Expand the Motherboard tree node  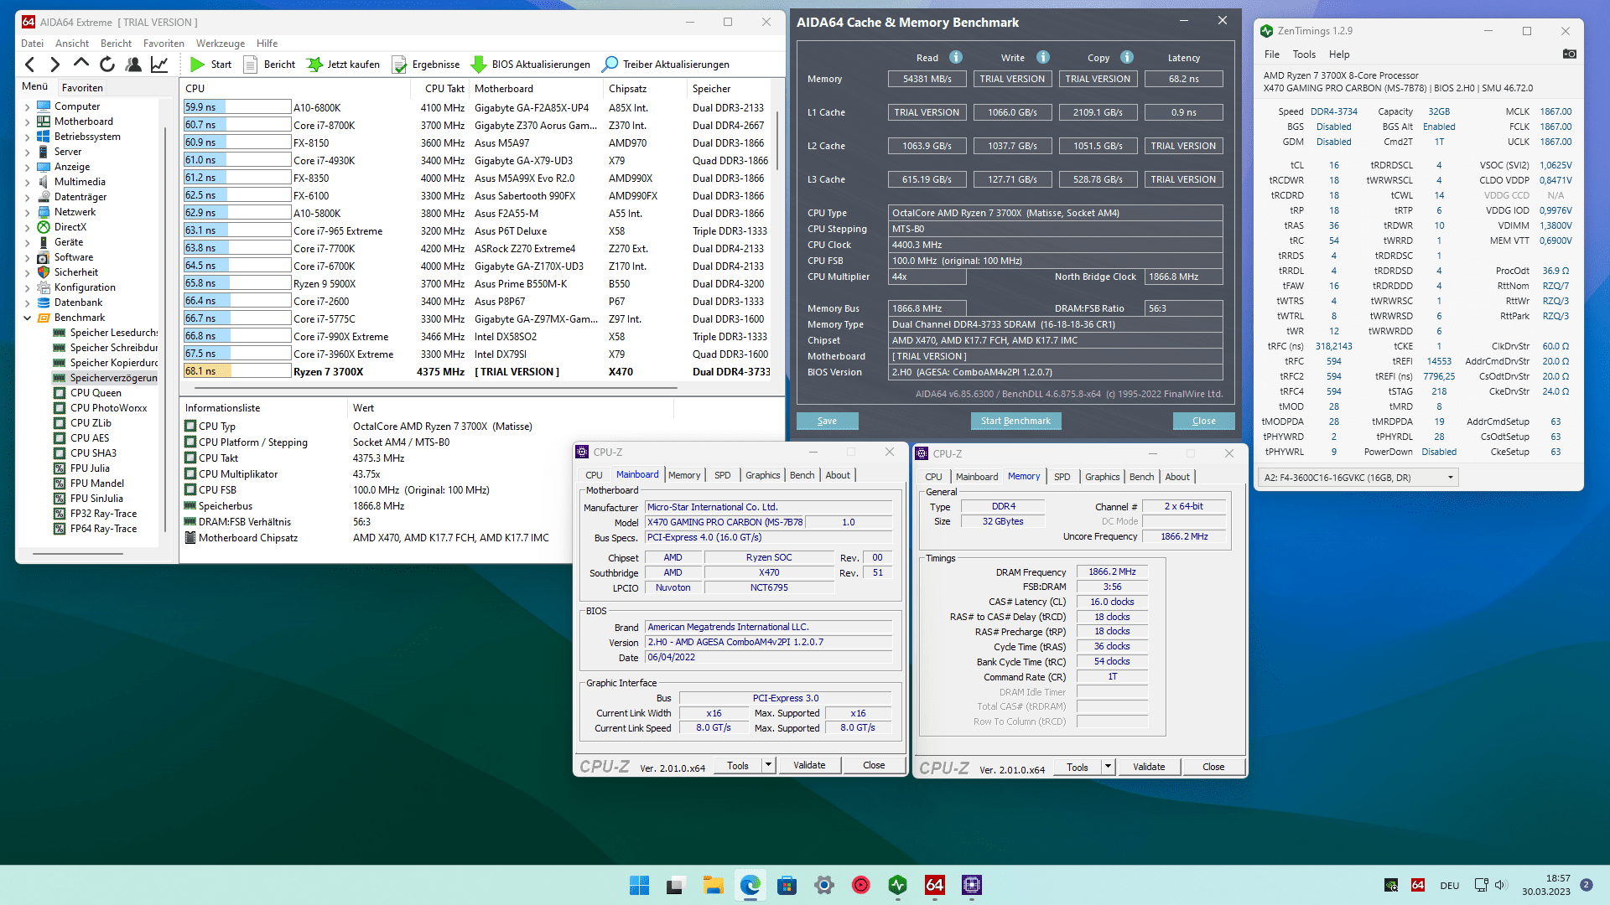[x=27, y=122]
